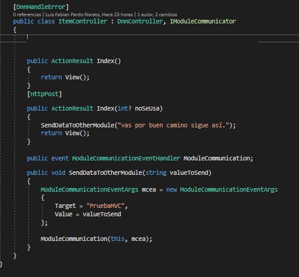
Task: Click the 'this' keyword in ModuleCommunication call
Action: (117, 239)
